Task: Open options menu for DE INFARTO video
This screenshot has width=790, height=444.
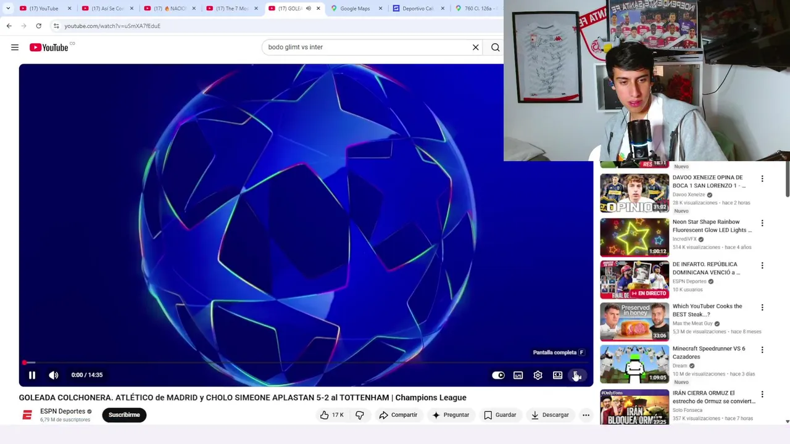Action: click(762, 266)
